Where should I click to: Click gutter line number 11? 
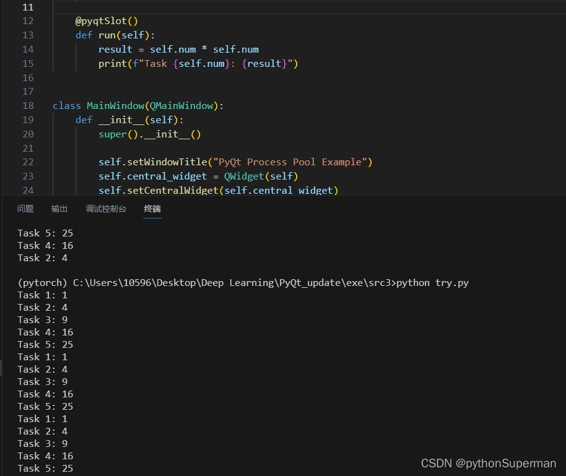click(28, 7)
